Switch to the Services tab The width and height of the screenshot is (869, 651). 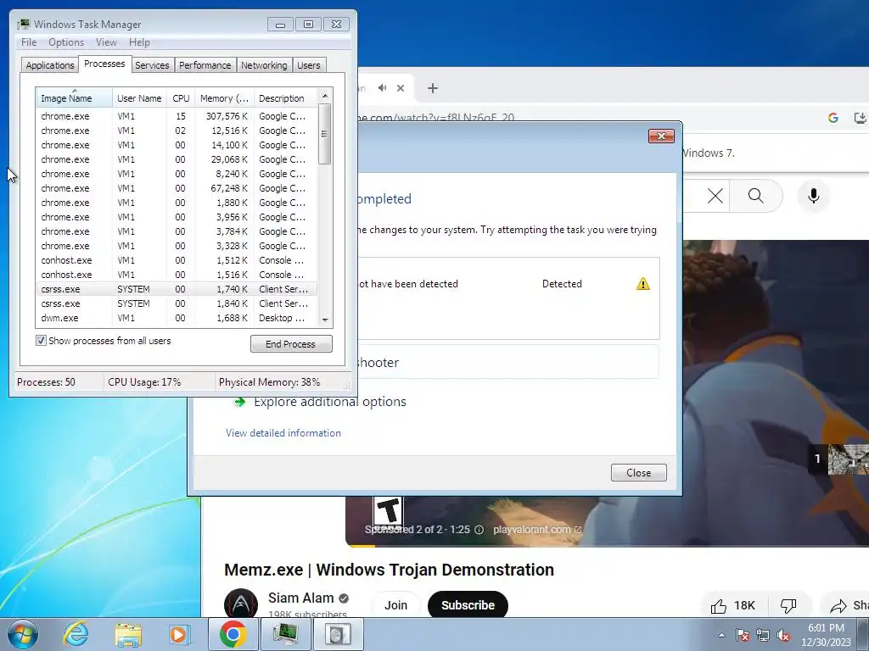(x=152, y=65)
